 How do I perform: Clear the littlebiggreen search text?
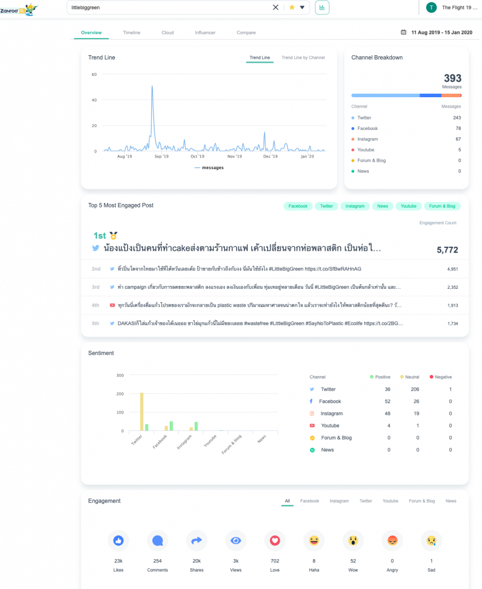tap(275, 7)
